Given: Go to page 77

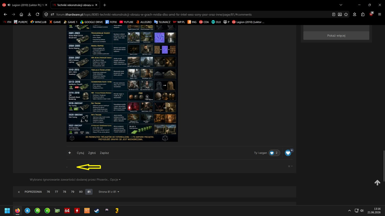Looking at the screenshot, I should [57, 192].
